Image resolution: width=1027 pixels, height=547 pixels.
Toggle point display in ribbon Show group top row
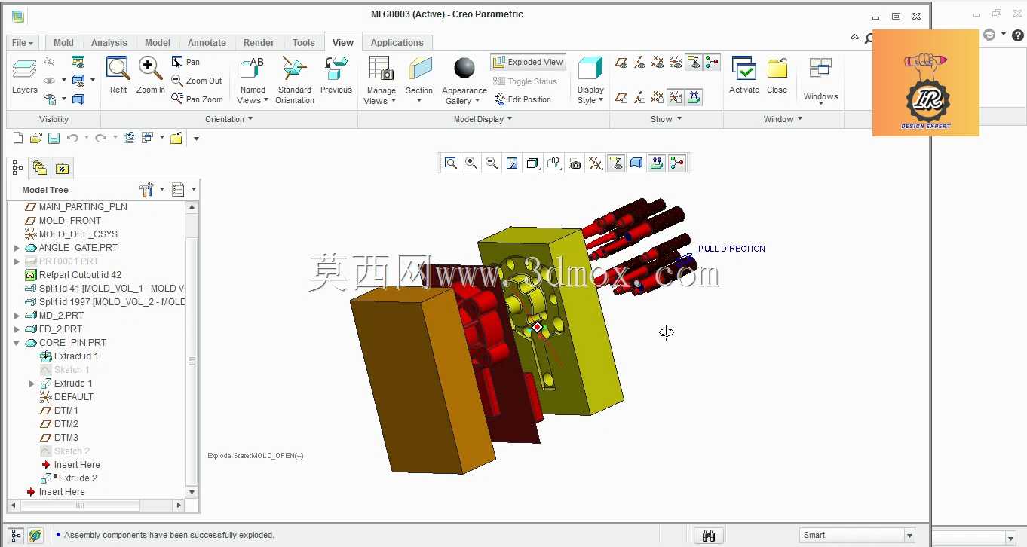[x=658, y=62]
